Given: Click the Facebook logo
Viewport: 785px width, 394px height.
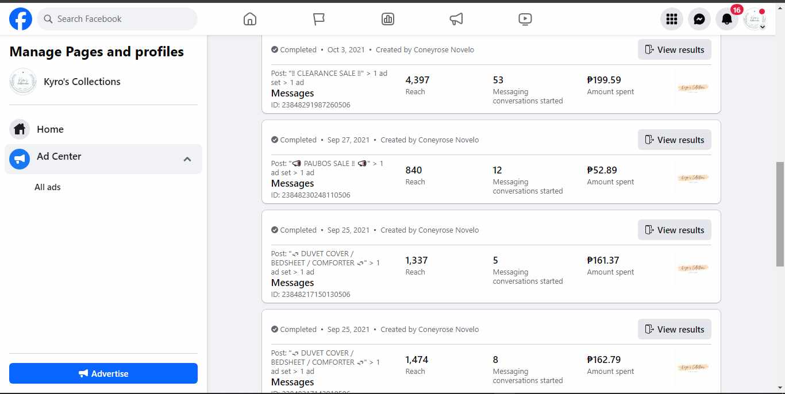Looking at the screenshot, I should (21, 19).
